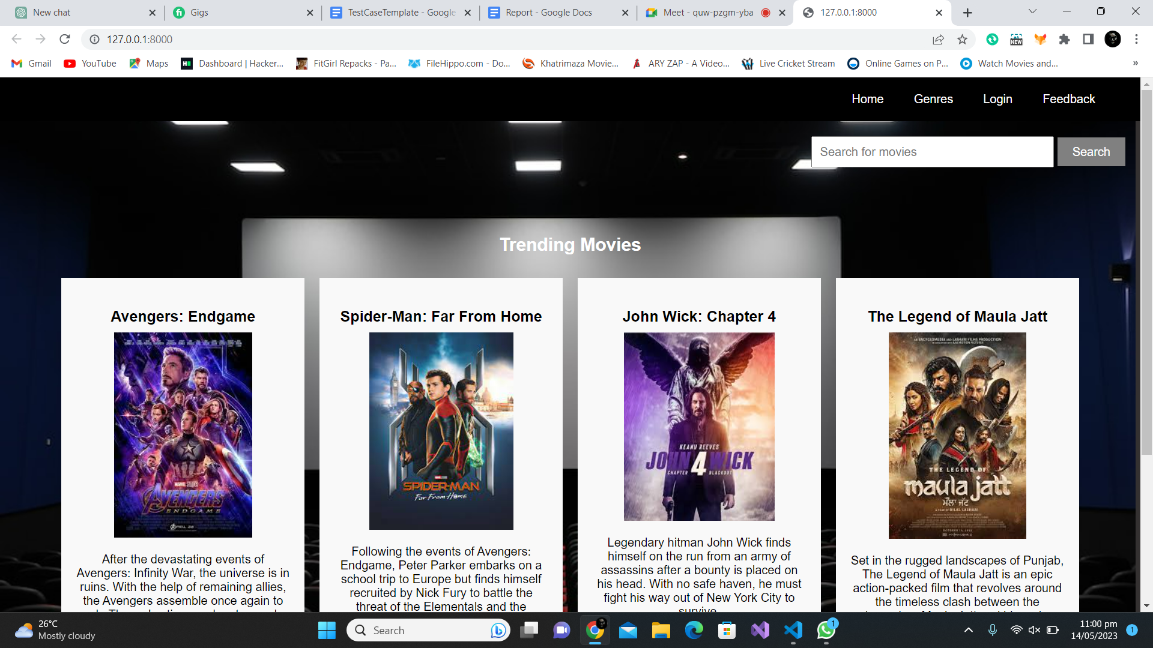Viewport: 1153px width, 648px height.
Task: Go to the Login page link
Action: pos(997,99)
